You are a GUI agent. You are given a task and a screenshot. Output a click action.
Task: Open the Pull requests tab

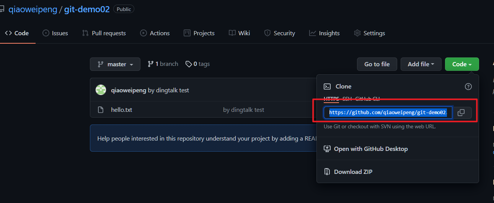click(x=104, y=33)
